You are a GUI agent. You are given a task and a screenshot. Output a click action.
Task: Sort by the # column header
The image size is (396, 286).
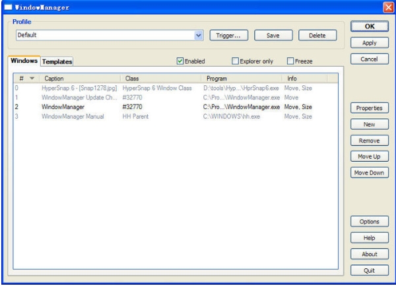(x=26, y=79)
